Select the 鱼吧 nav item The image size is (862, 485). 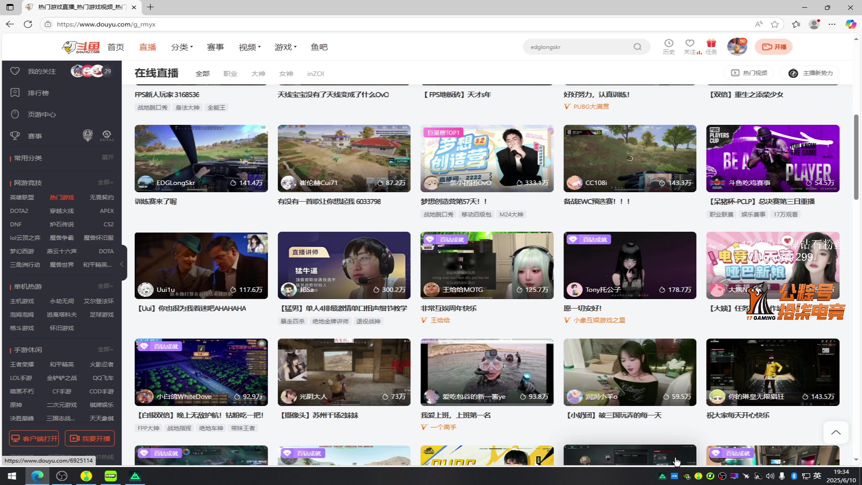[319, 47]
